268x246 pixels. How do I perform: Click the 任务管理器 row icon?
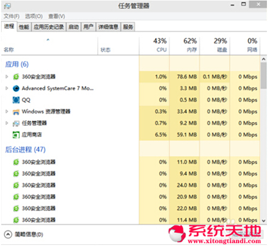tap(16, 124)
